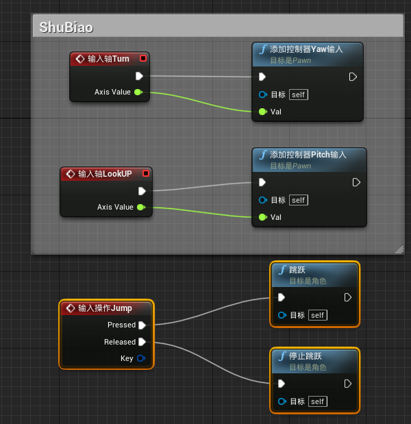
Task: Click the Key output pin on 输入操作Jump
Action: (141, 358)
